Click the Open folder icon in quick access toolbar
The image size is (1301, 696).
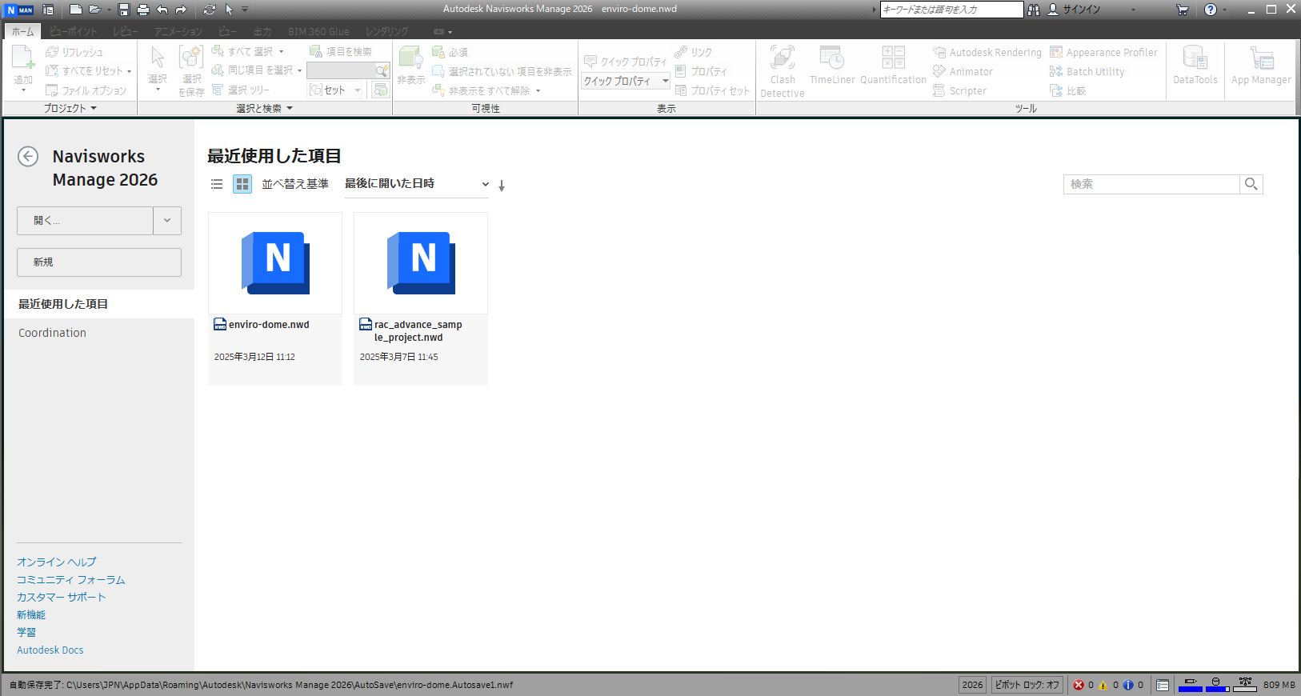[95, 10]
